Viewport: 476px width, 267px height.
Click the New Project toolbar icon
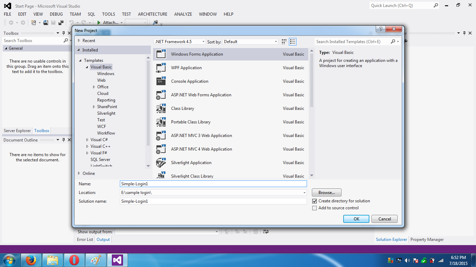point(34,23)
